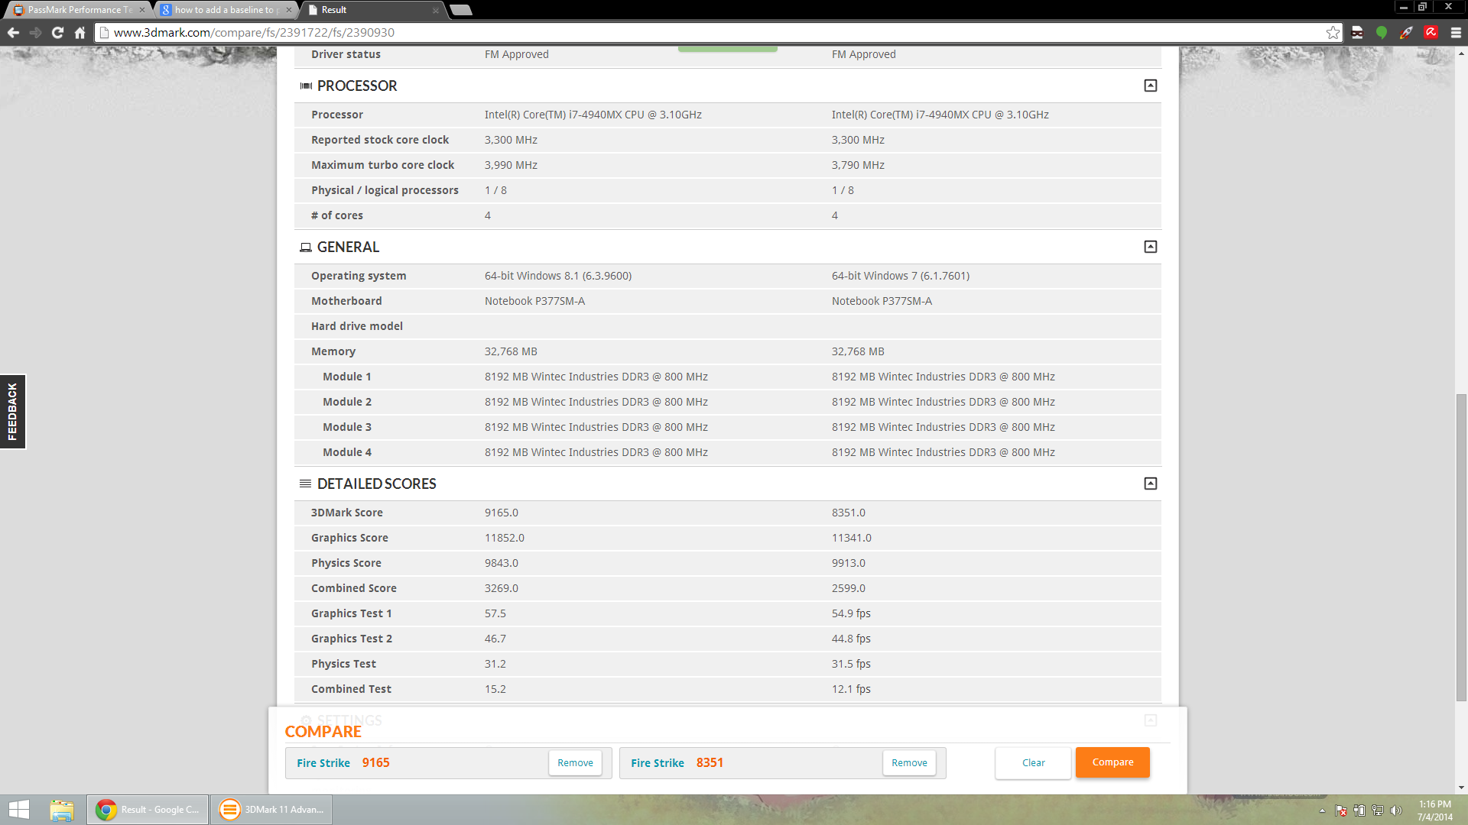Click Maximum turbo core clock 3,990 MHz
The height and width of the screenshot is (825, 1468).
[511, 165]
